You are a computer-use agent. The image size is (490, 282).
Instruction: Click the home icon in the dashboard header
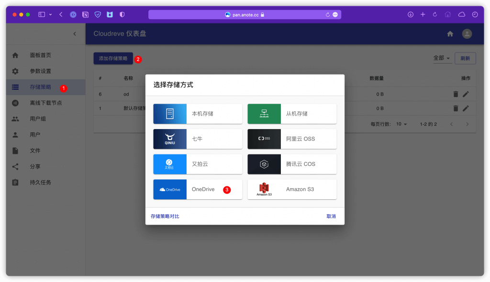(x=450, y=33)
